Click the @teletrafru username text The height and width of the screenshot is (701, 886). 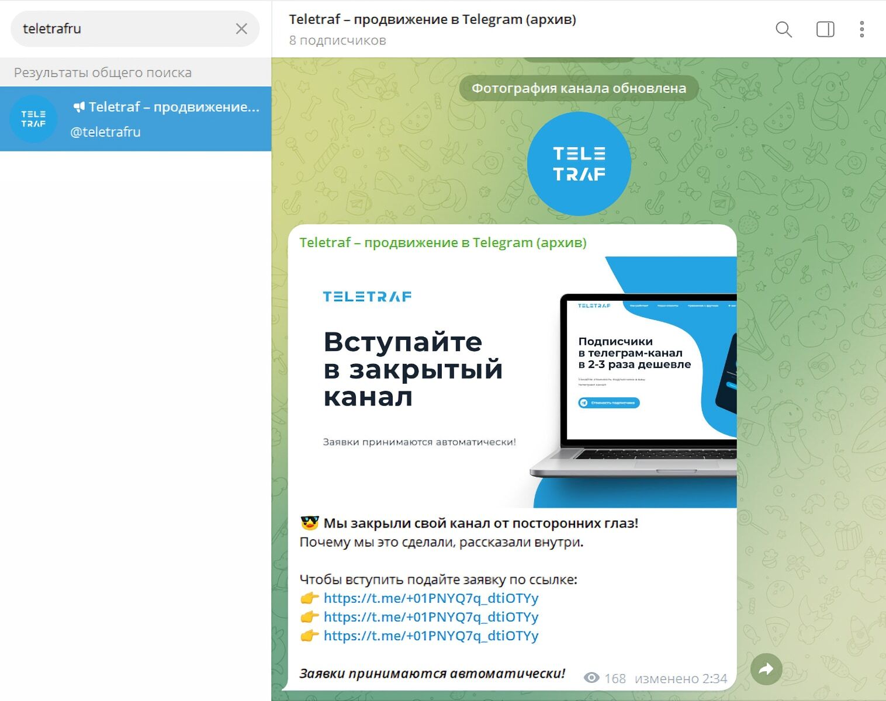point(105,132)
